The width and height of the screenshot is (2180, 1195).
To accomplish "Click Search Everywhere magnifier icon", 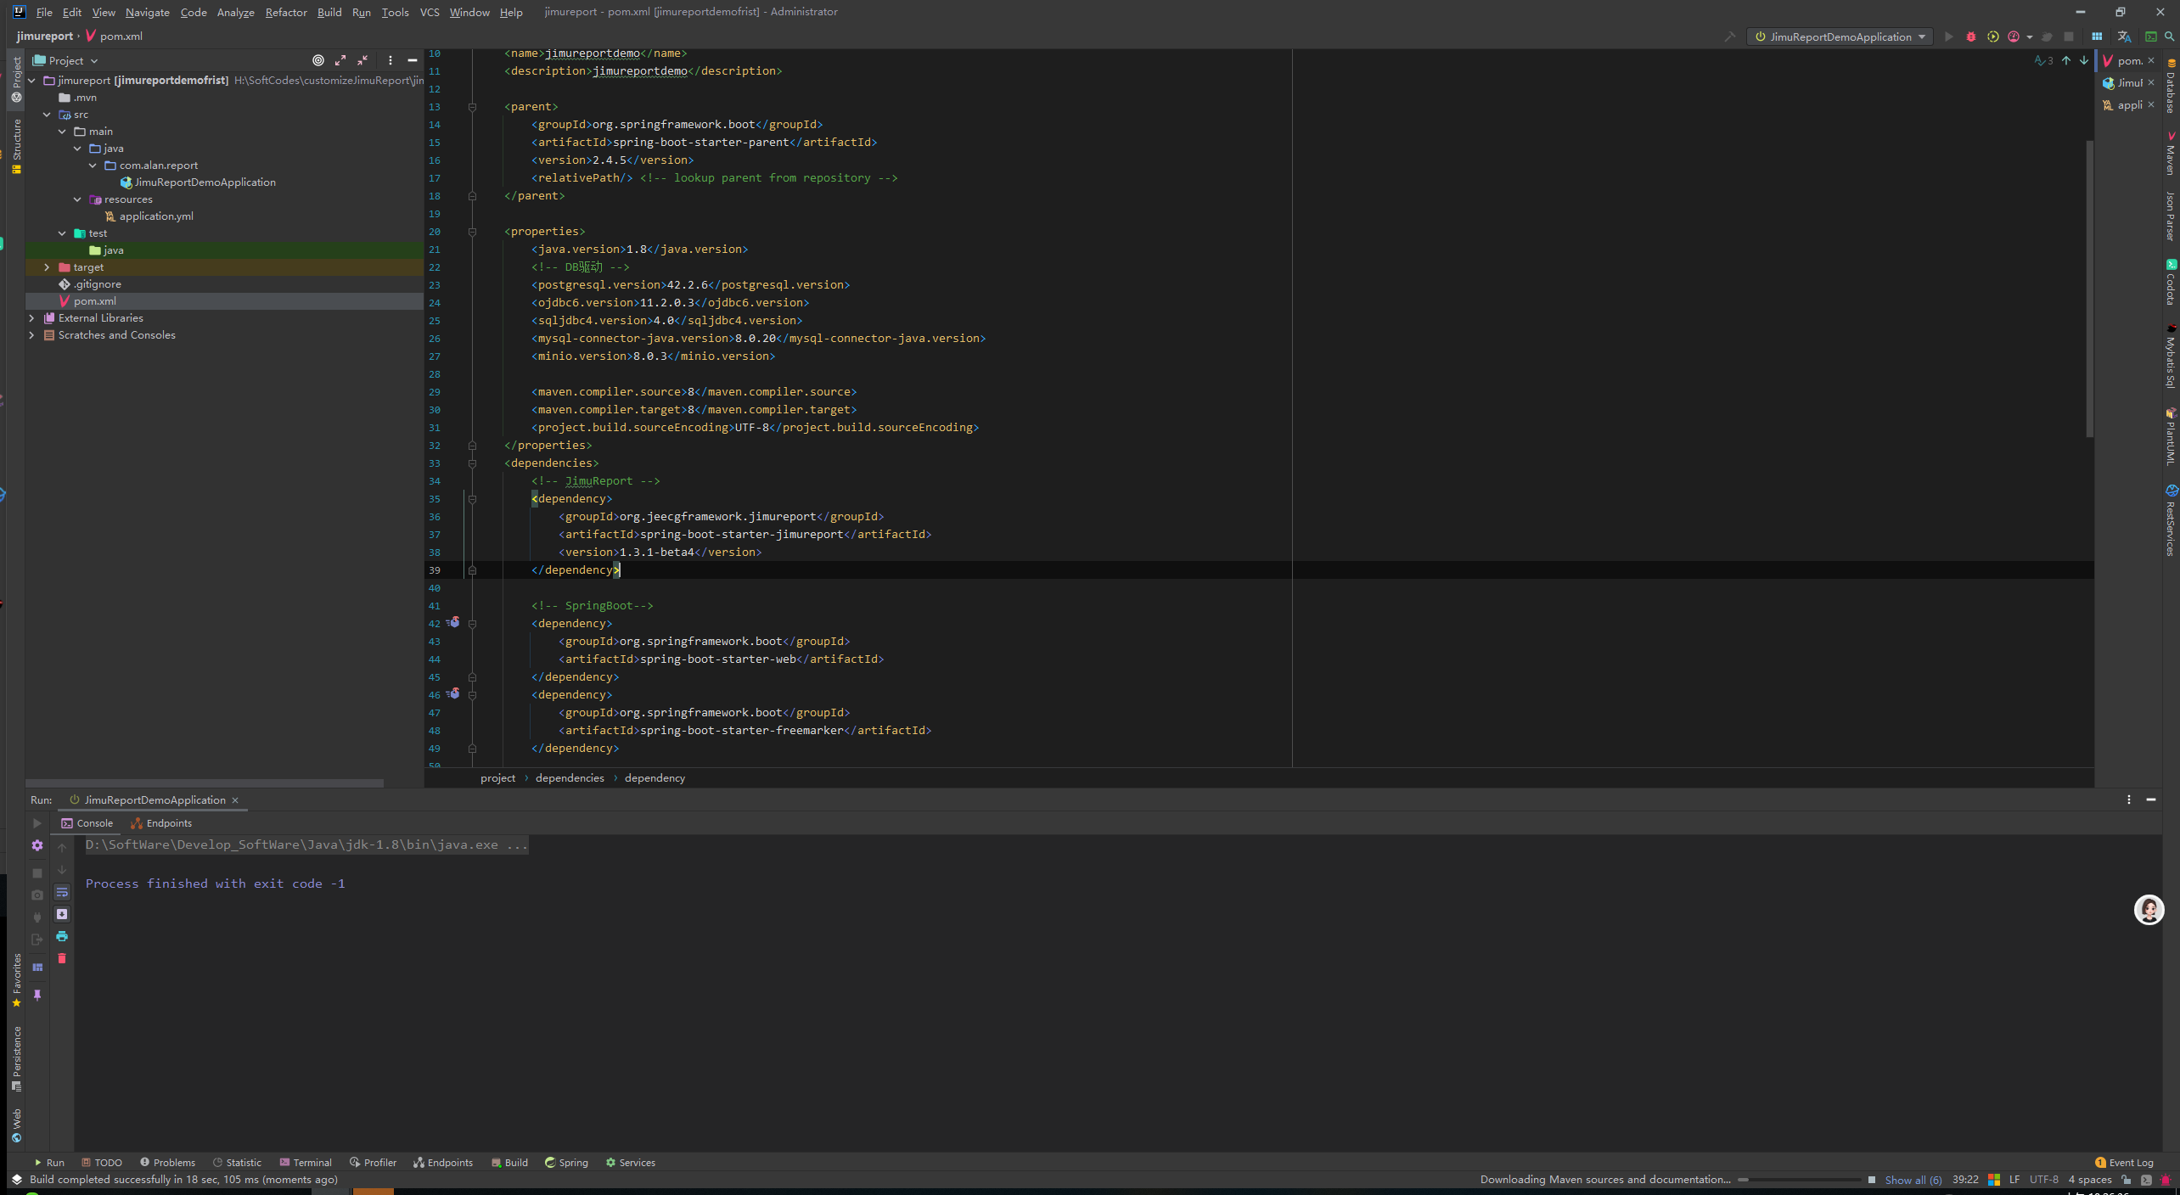I will coord(2169,36).
